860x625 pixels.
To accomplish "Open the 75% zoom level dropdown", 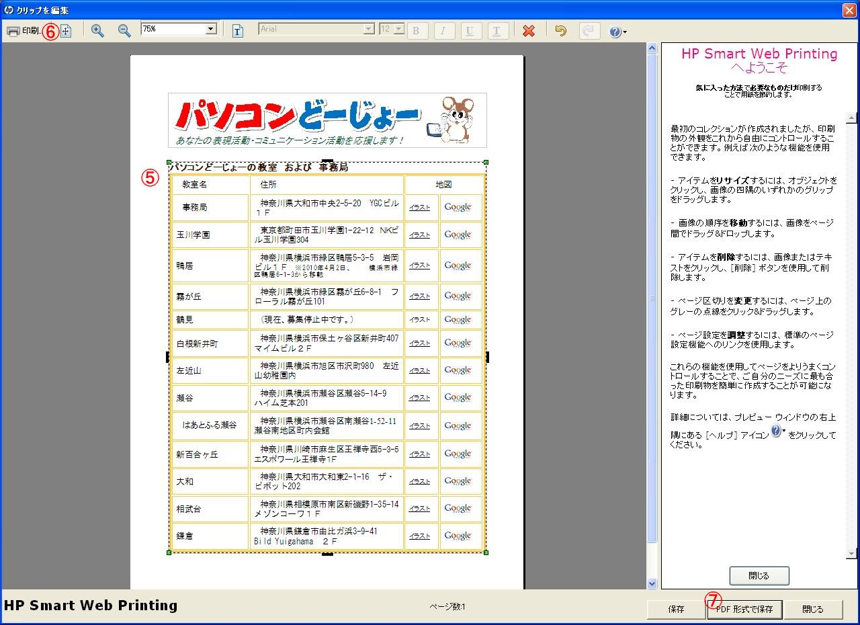I will 211,29.
